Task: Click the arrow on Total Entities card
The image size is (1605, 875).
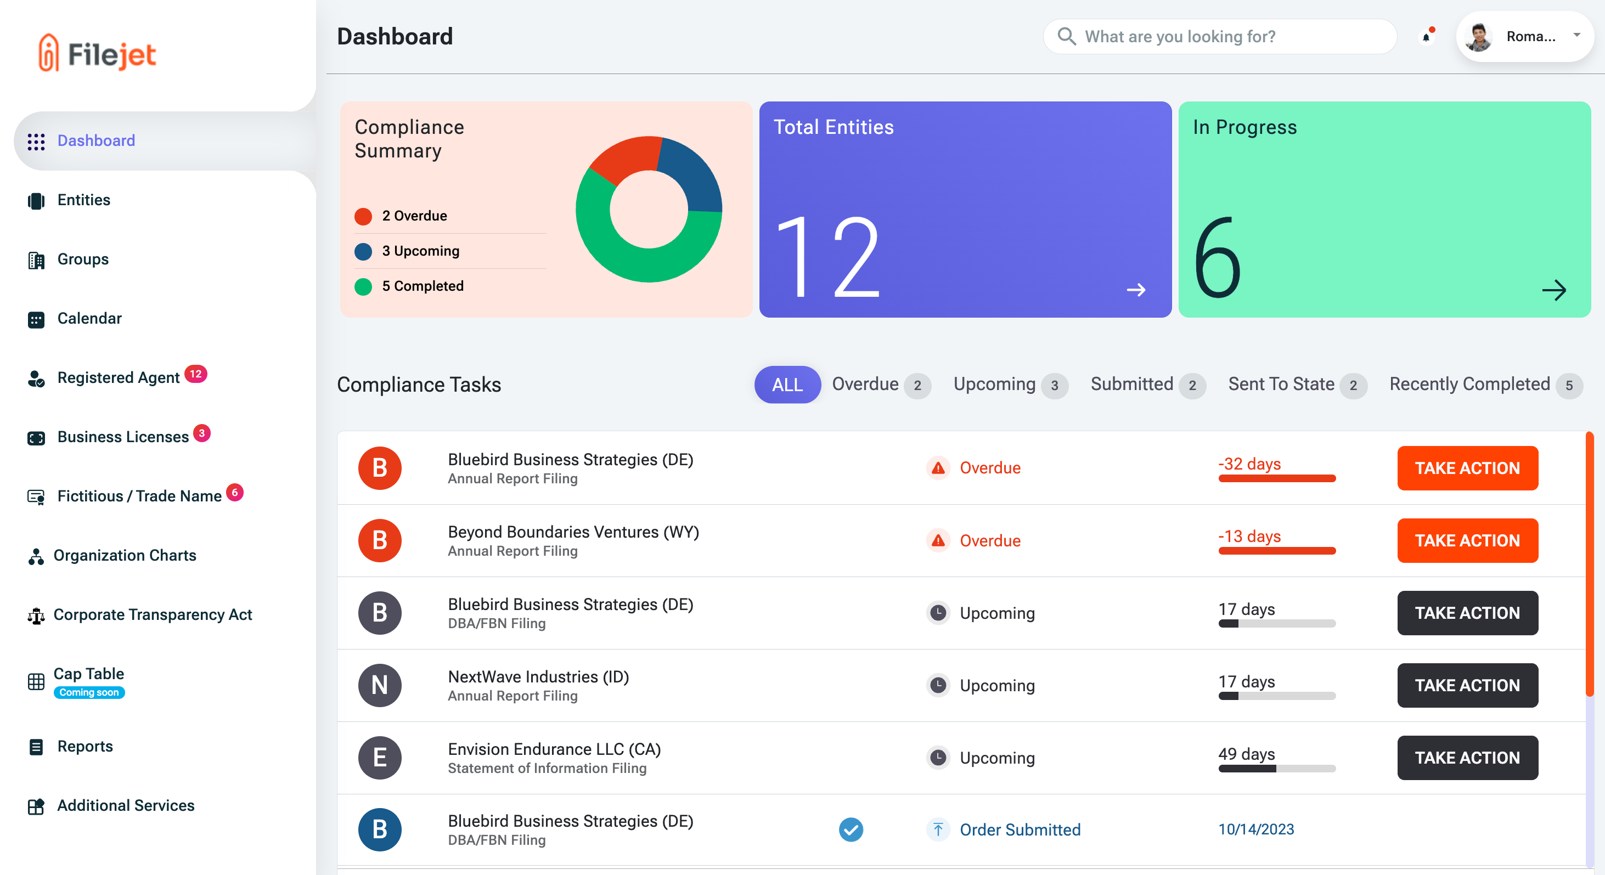Action: [1136, 290]
